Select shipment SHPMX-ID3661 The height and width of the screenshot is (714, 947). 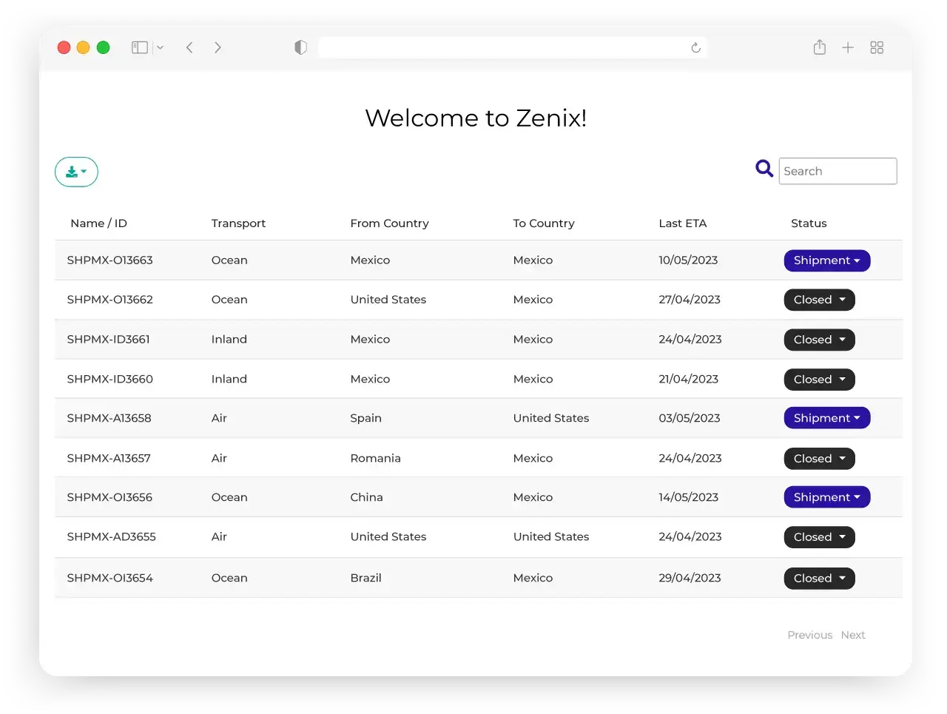tap(108, 340)
